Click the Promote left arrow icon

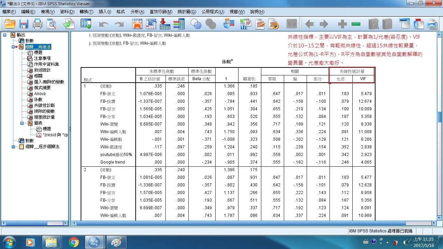(x=309, y=24)
